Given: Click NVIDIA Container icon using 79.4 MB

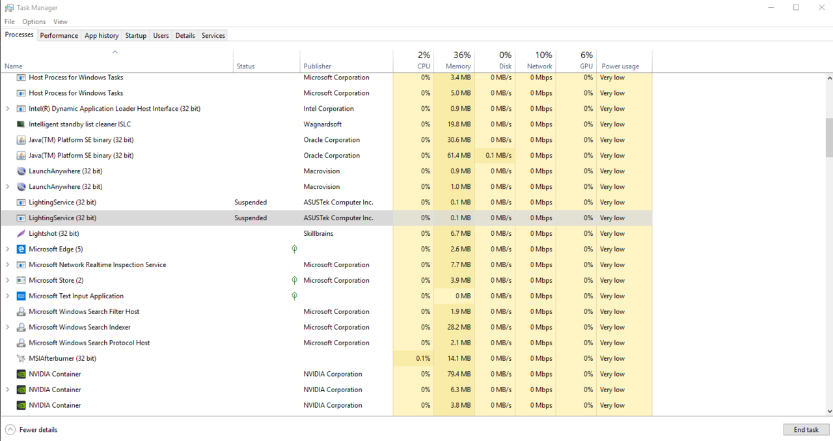Looking at the screenshot, I should pos(21,375).
